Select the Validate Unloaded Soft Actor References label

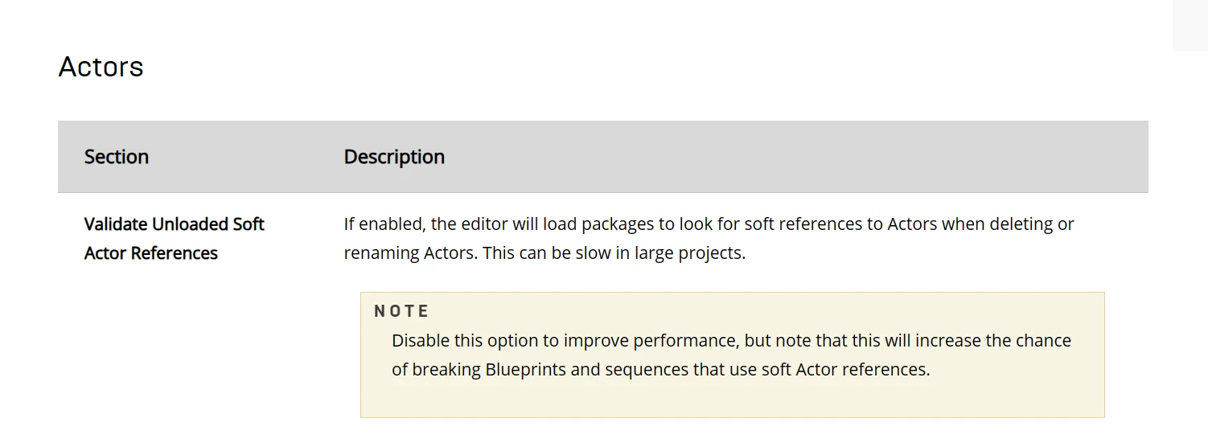click(x=174, y=238)
